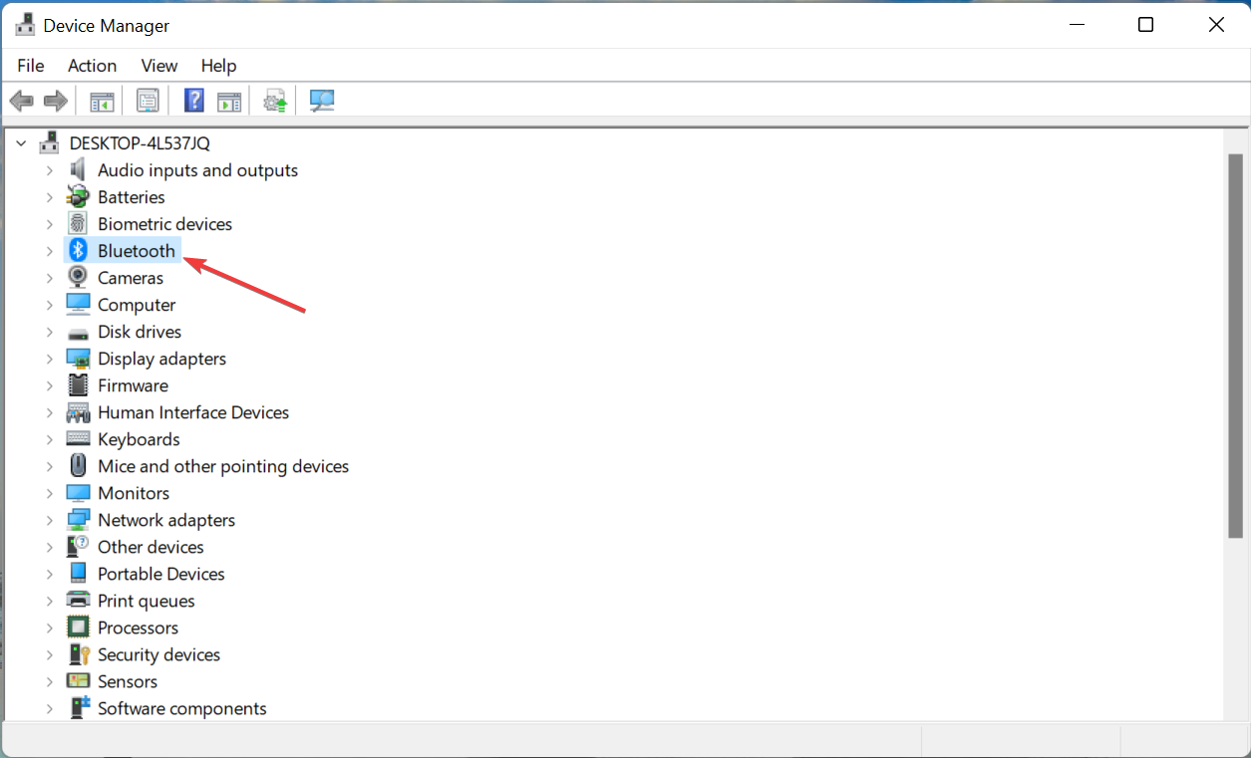Select the Human Interface Devices icon

[x=78, y=412]
